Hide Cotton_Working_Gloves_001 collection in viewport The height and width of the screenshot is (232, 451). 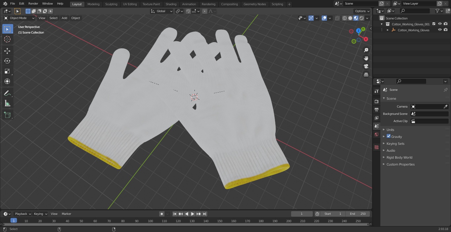pyautogui.click(x=440, y=24)
